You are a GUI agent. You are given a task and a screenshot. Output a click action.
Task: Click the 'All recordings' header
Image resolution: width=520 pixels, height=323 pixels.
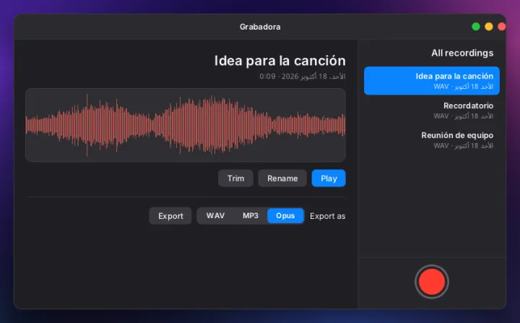pos(462,53)
